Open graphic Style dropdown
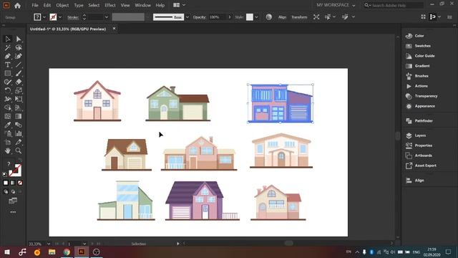The image size is (458, 258). [x=256, y=17]
